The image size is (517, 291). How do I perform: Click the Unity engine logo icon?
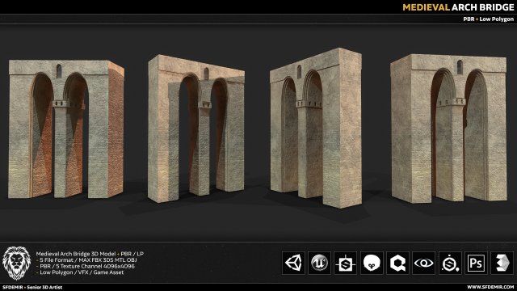point(293,263)
